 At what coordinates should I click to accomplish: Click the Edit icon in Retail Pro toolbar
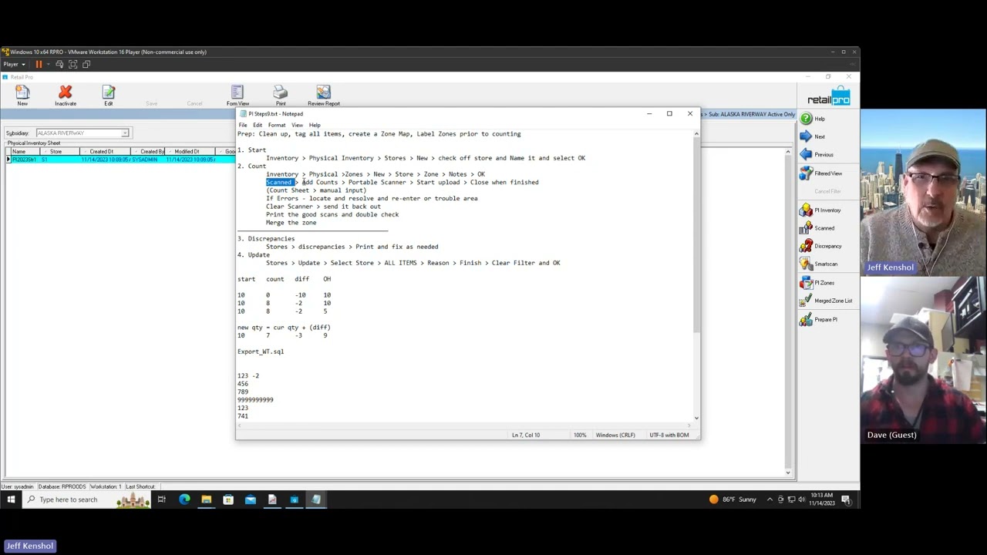click(109, 96)
